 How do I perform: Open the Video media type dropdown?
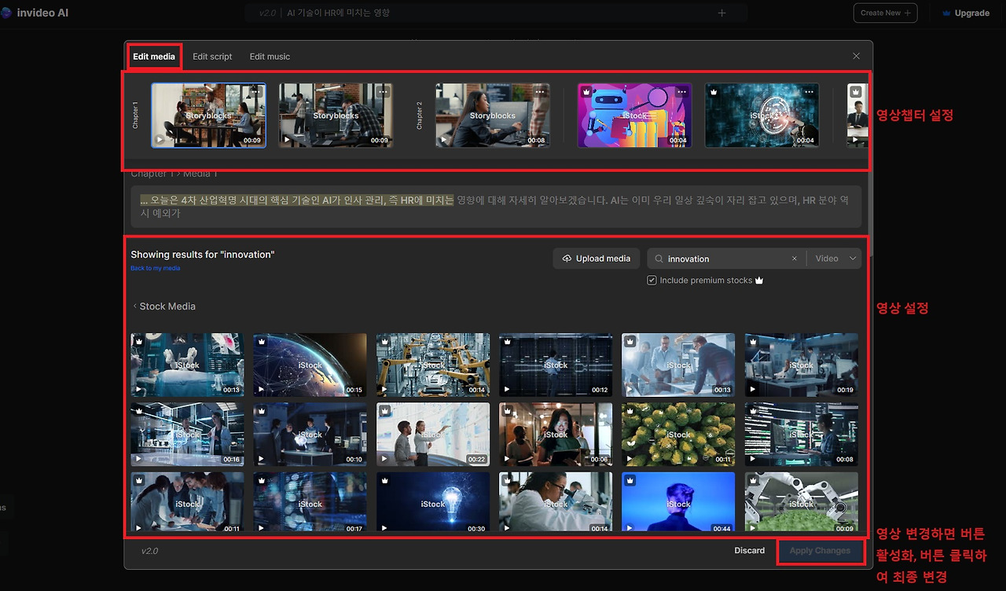coord(835,259)
